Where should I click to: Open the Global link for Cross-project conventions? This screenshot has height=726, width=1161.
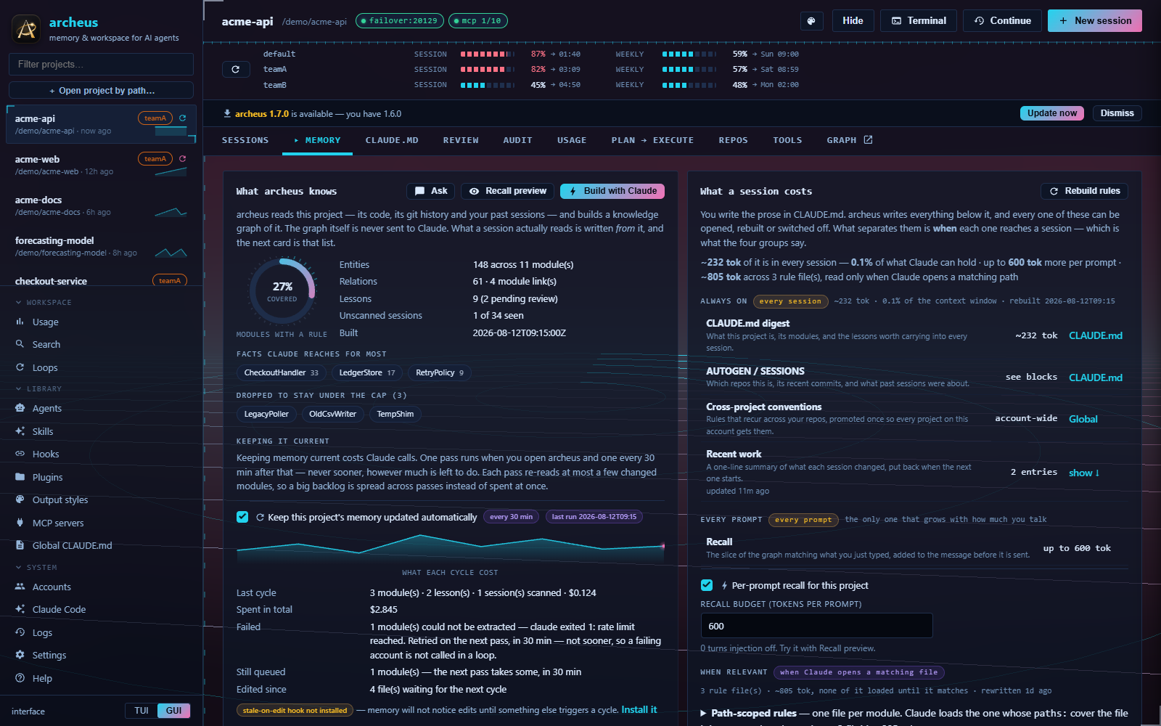pos(1083,419)
